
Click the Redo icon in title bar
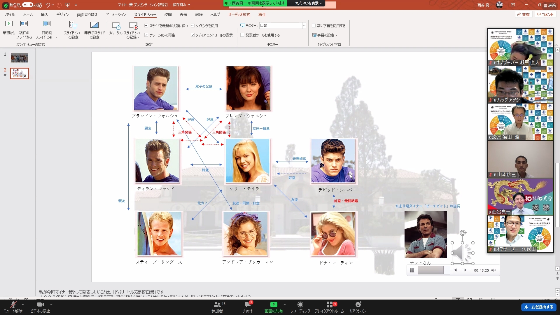point(59,5)
